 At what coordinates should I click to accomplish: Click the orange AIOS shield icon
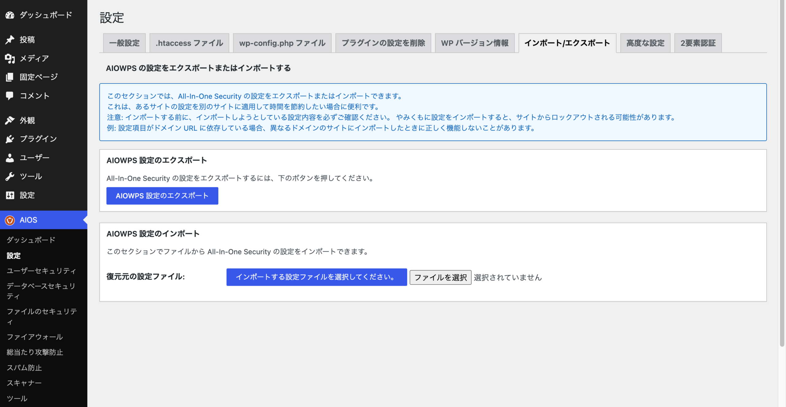point(10,220)
